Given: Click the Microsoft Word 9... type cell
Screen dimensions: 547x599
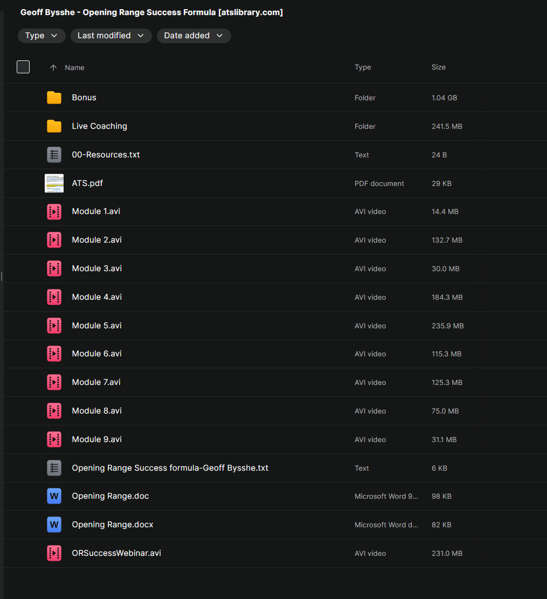Looking at the screenshot, I should coord(386,496).
